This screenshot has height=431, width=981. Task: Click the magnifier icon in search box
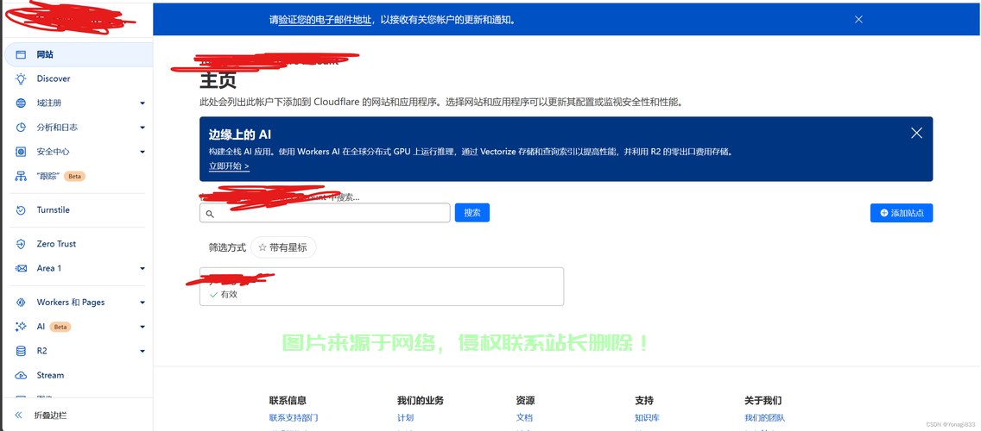point(210,214)
